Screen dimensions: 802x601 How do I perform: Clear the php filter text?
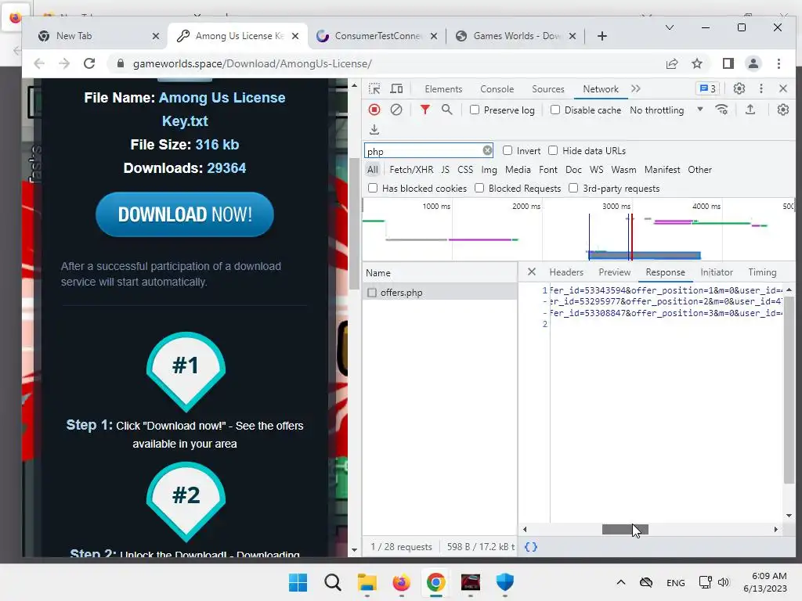click(487, 151)
